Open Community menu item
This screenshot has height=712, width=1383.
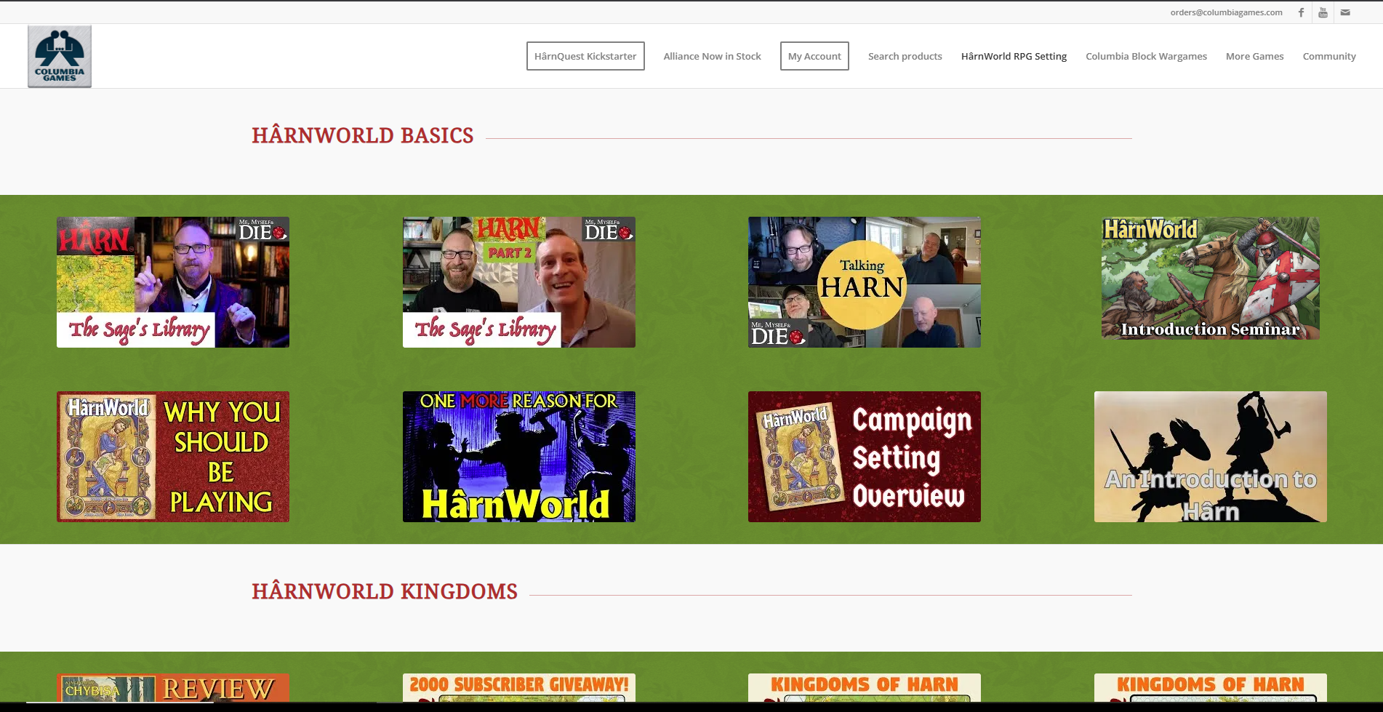pyautogui.click(x=1329, y=56)
